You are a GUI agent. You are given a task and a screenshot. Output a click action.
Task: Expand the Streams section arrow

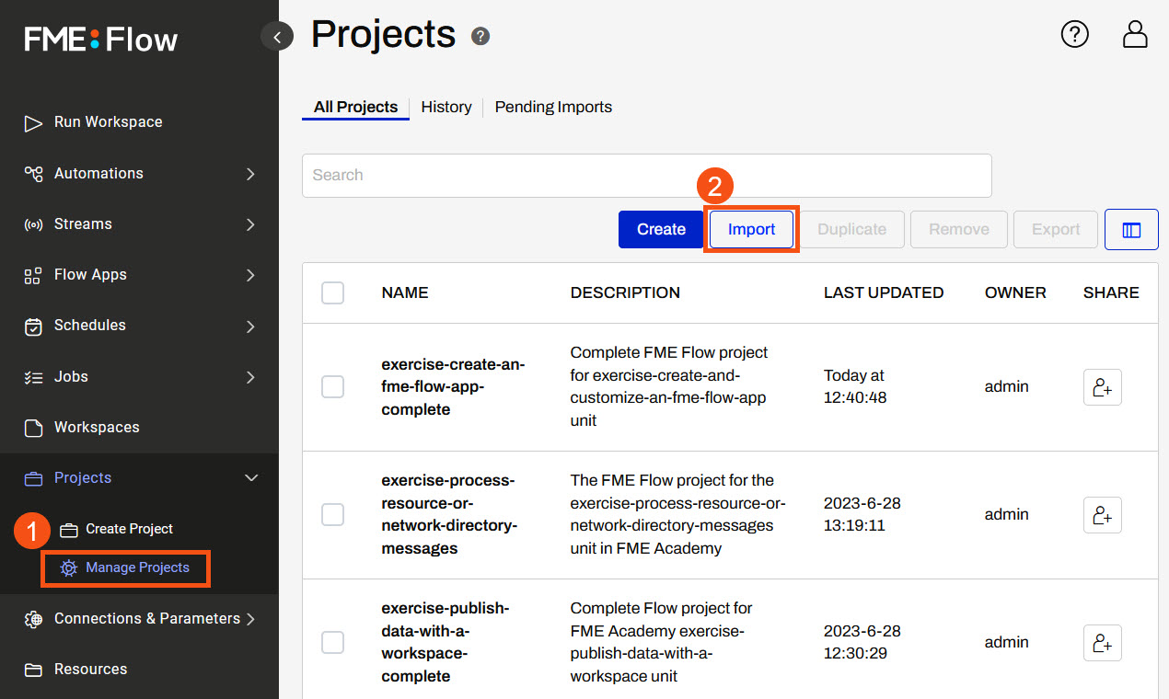click(x=250, y=224)
